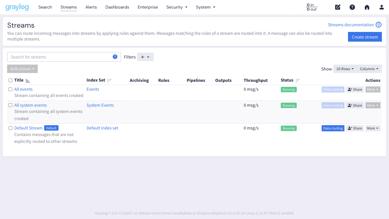The width and height of the screenshot is (389, 219).
Task: Open the System menu
Action: point(205,7)
